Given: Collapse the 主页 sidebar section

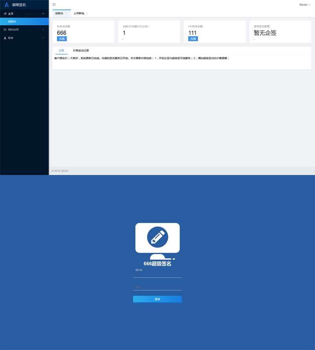Looking at the screenshot, I should pos(43,14).
